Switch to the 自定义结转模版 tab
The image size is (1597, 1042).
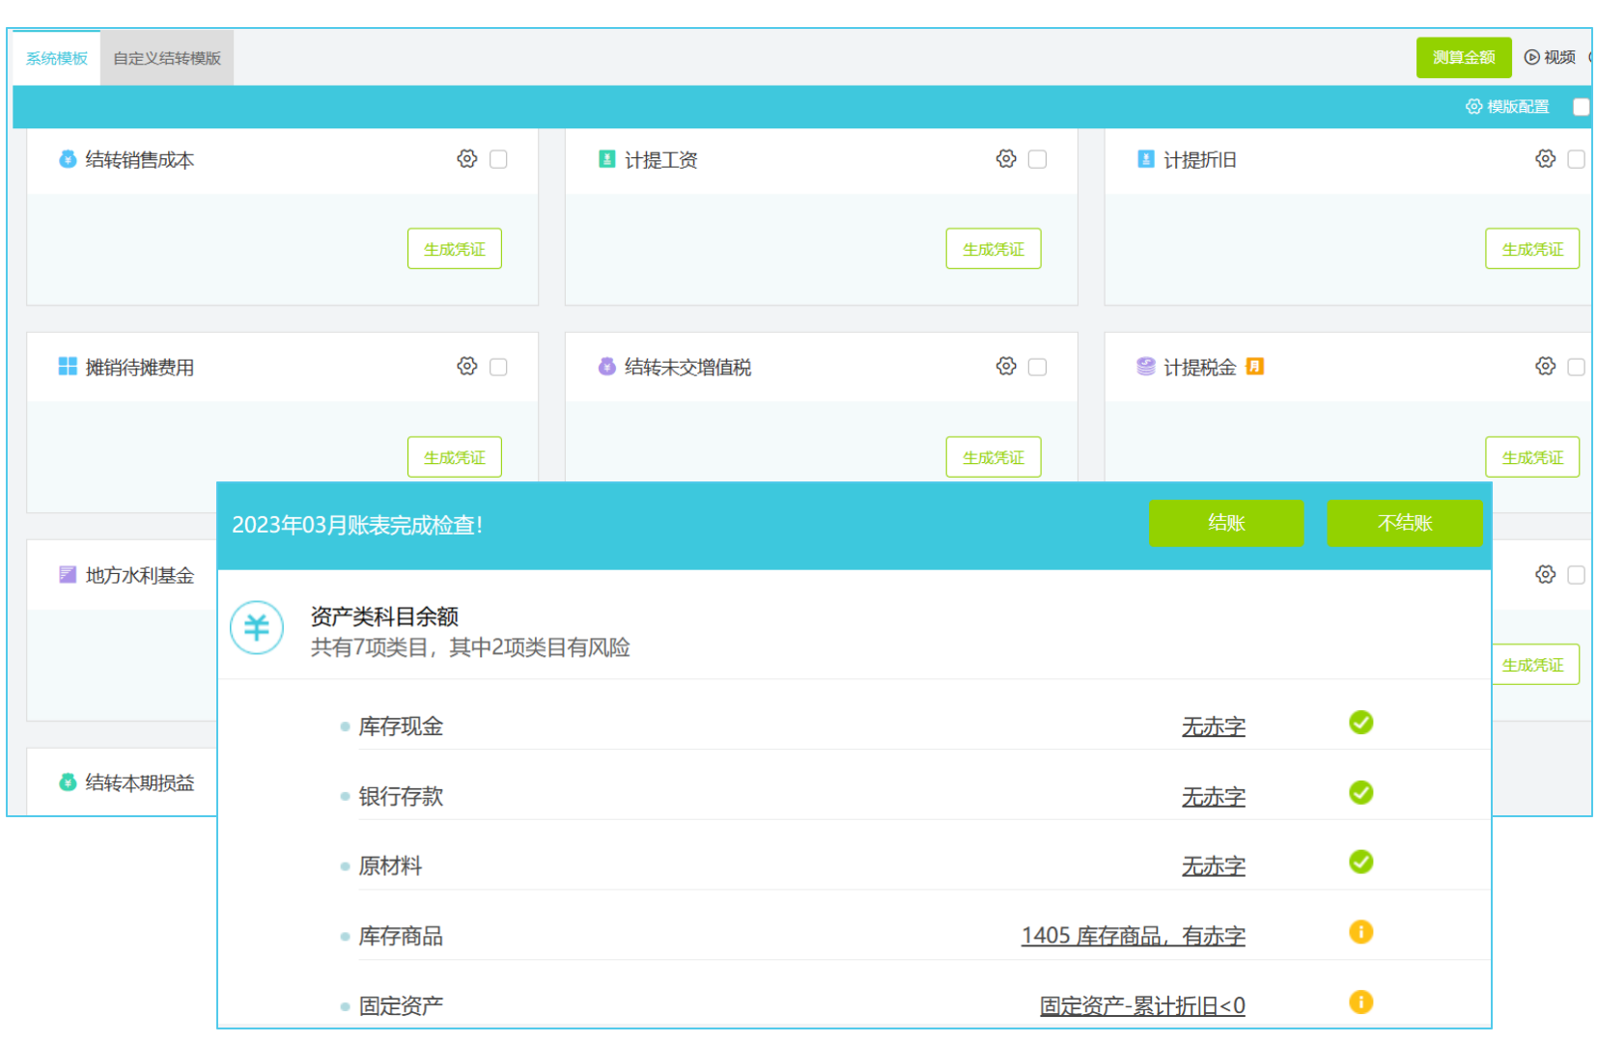[167, 58]
